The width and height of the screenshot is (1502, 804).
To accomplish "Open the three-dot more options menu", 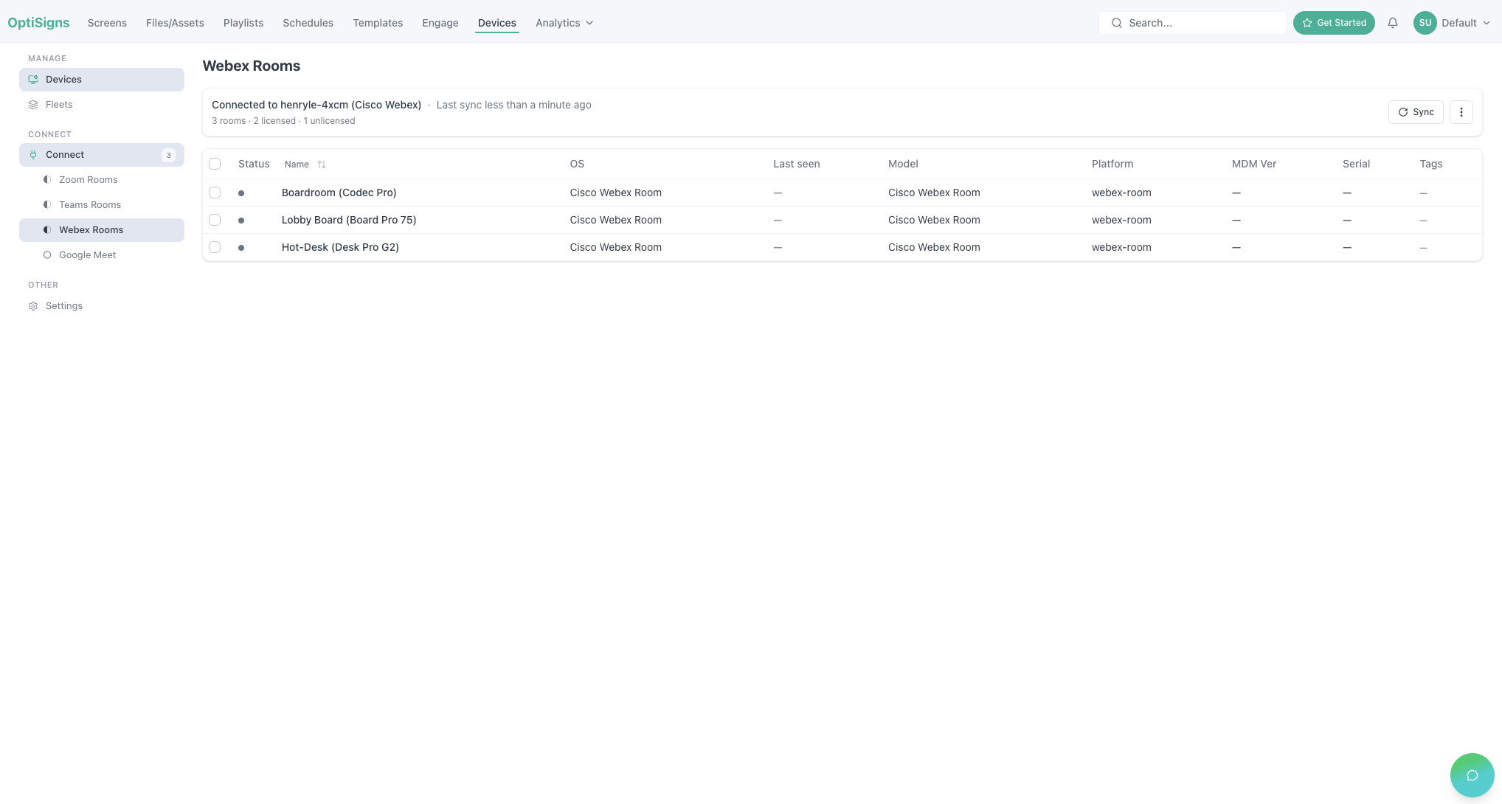I will point(1461,112).
